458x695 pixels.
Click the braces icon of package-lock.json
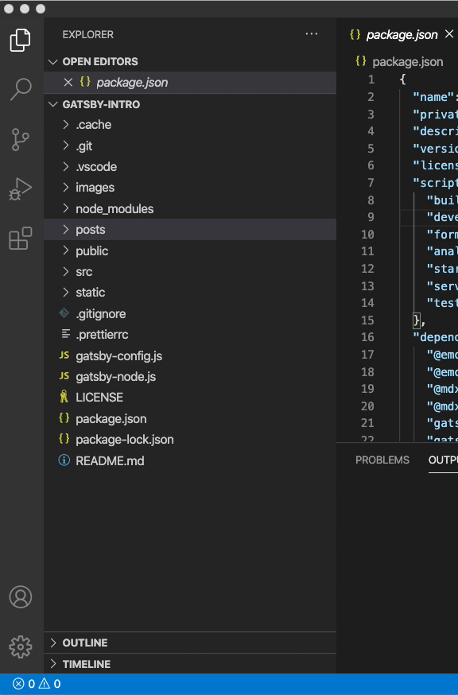64,439
